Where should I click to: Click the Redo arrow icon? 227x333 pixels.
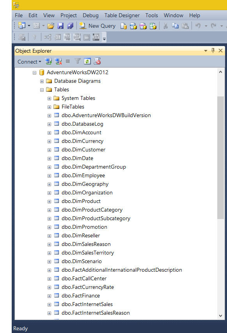tap(213, 26)
